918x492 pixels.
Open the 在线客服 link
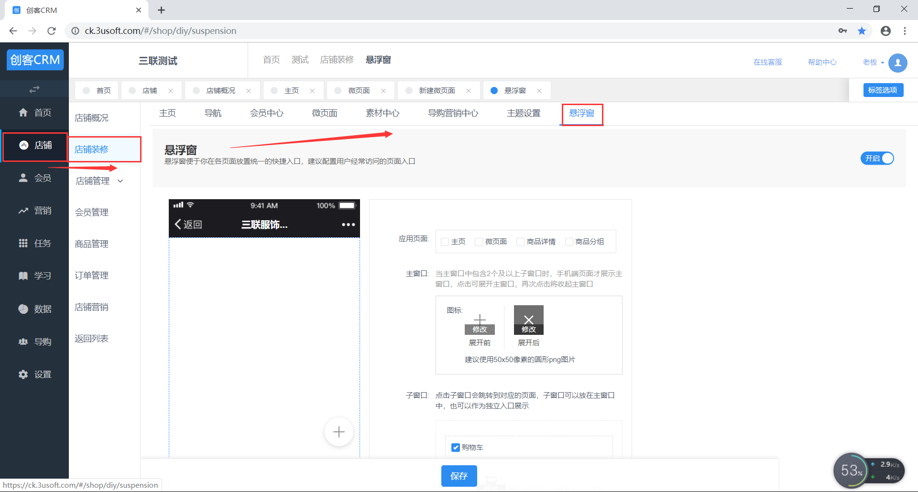coord(768,63)
